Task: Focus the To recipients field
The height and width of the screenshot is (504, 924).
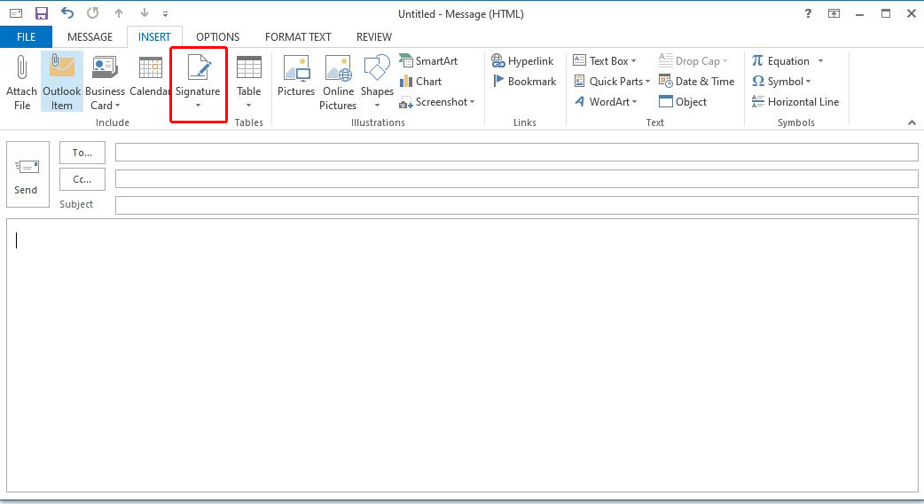Action: point(516,152)
